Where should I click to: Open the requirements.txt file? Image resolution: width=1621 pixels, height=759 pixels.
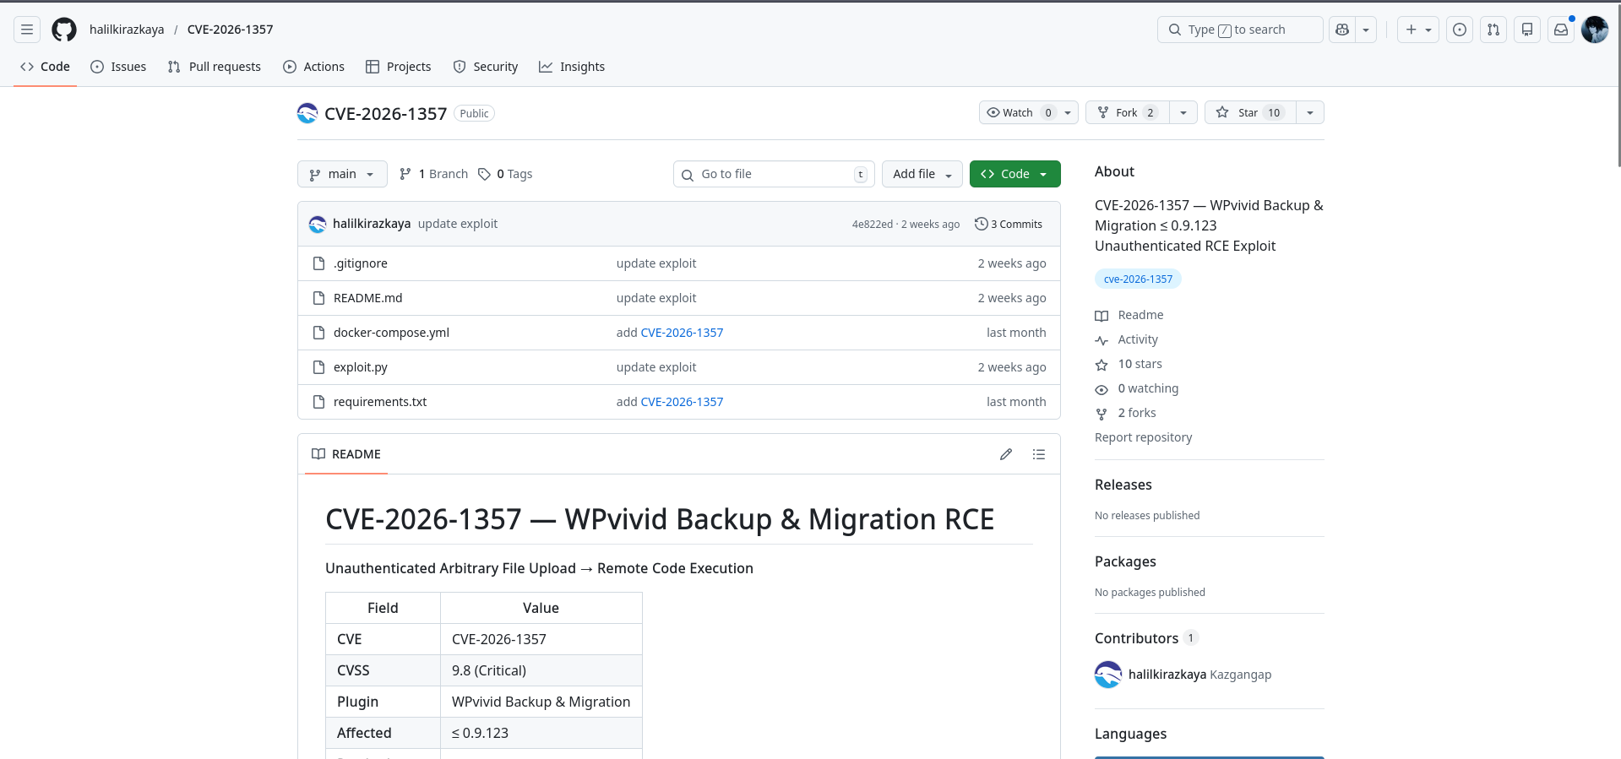pyautogui.click(x=380, y=402)
